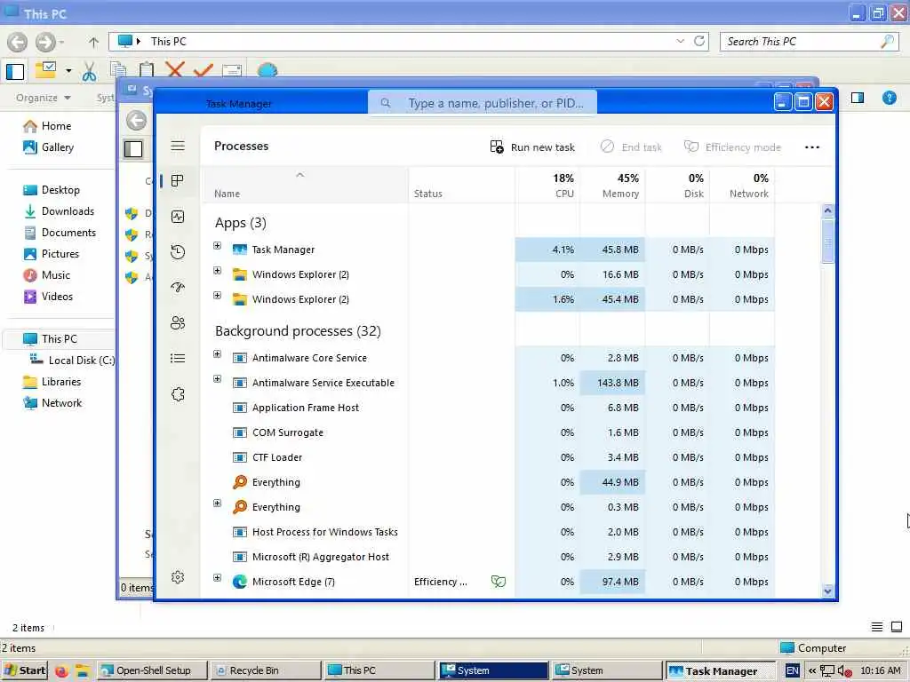
Task: Toggle navigation pane icon in This PC toolbar
Action: [15, 71]
